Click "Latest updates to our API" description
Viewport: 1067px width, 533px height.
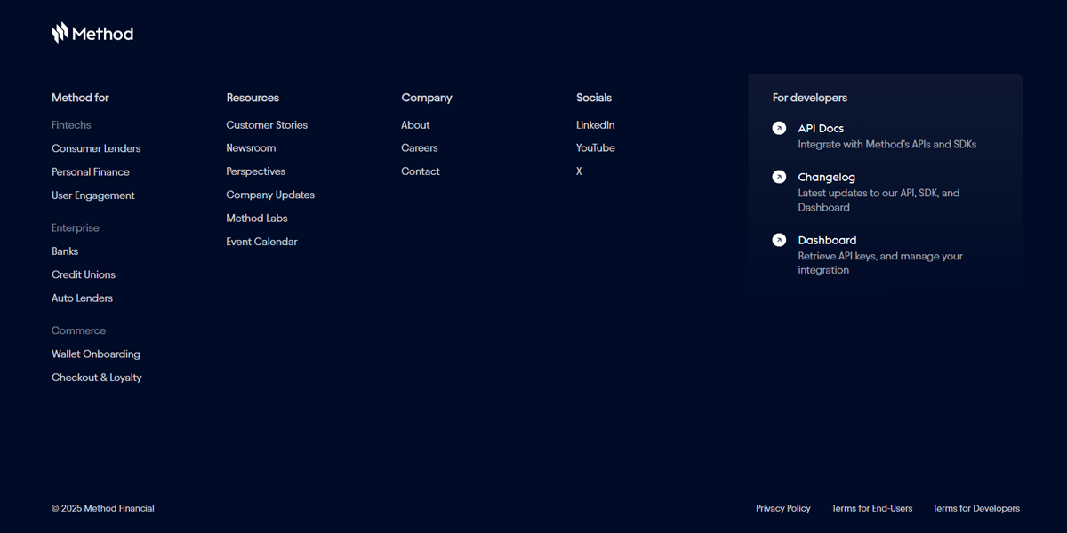click(x=878, y=200)
